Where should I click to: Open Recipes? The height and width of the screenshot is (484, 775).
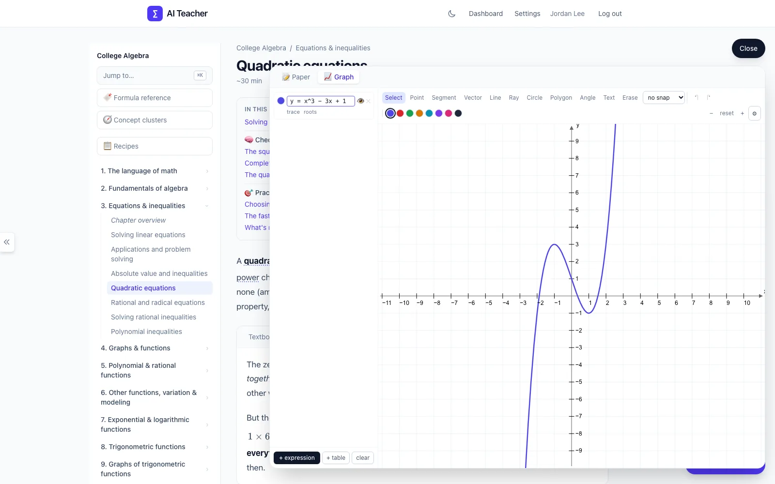tap(155, 146)
